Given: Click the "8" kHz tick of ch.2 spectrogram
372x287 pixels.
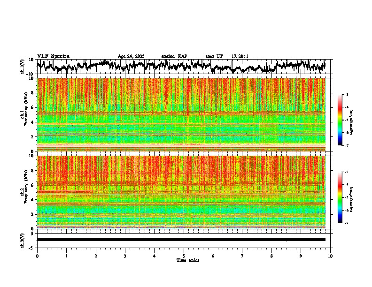Looking at the screenshot, I should (x=32, y=171).
